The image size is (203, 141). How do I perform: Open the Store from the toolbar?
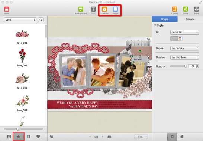[6, 11]
